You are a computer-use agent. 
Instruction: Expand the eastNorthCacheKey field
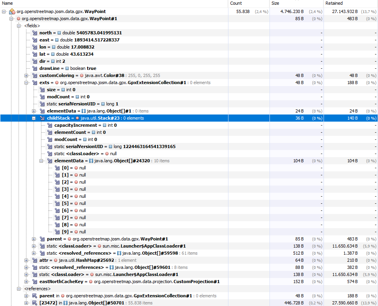[x=26, y=282]
